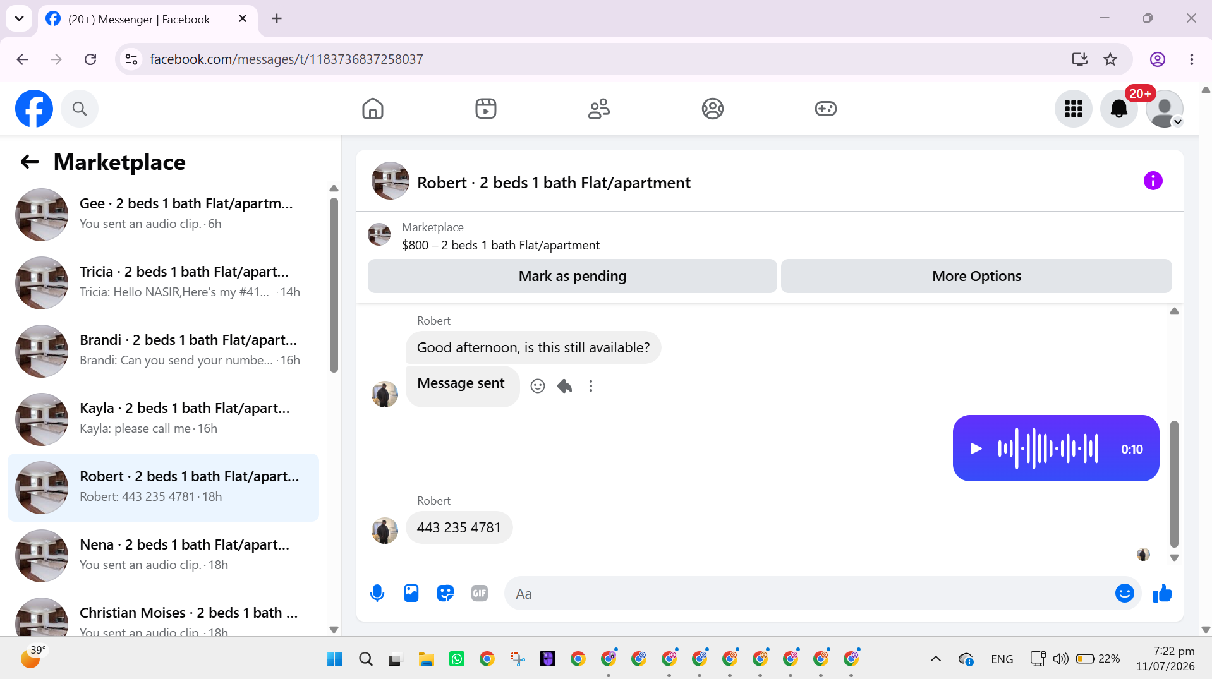Open the account profile menu
Screen dimensions: 1212x679
[x=1164, y=109]
